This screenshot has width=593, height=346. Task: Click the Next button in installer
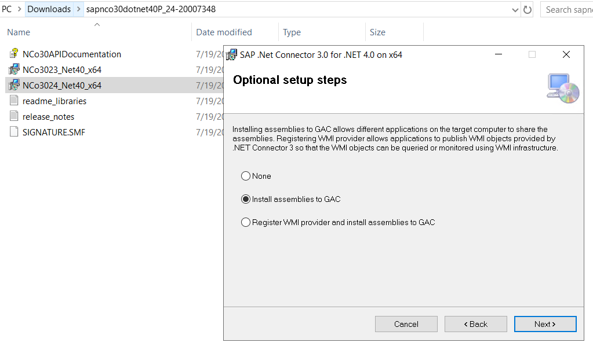point(545,324)
